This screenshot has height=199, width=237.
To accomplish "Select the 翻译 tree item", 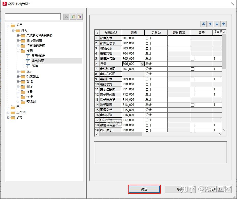I will (x=30, y=87).
